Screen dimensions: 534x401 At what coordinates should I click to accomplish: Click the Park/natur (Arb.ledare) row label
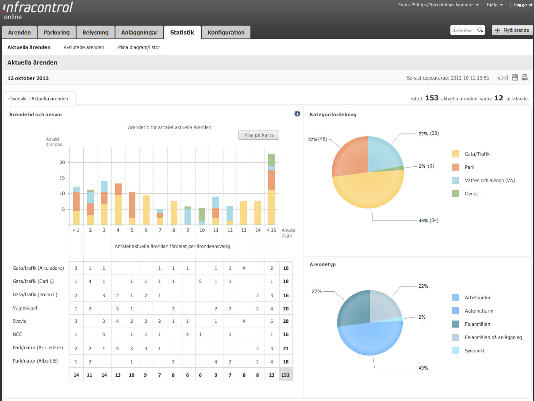(x=38, y=348)
